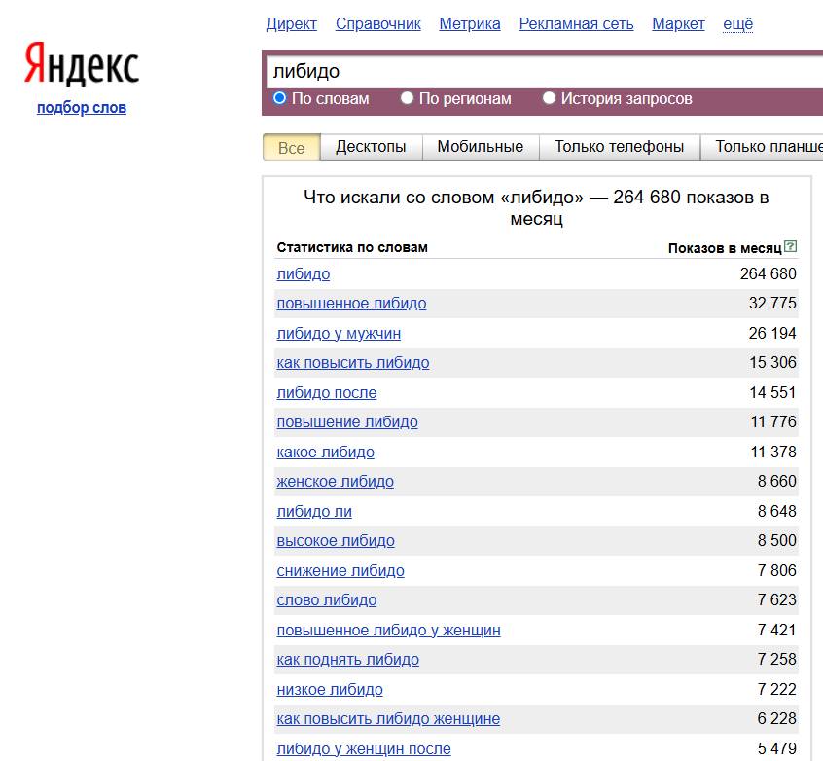Screen dimensions: 823x761
Task: Open the Рекламная сеть link
Action: click(x=576, y=24)
